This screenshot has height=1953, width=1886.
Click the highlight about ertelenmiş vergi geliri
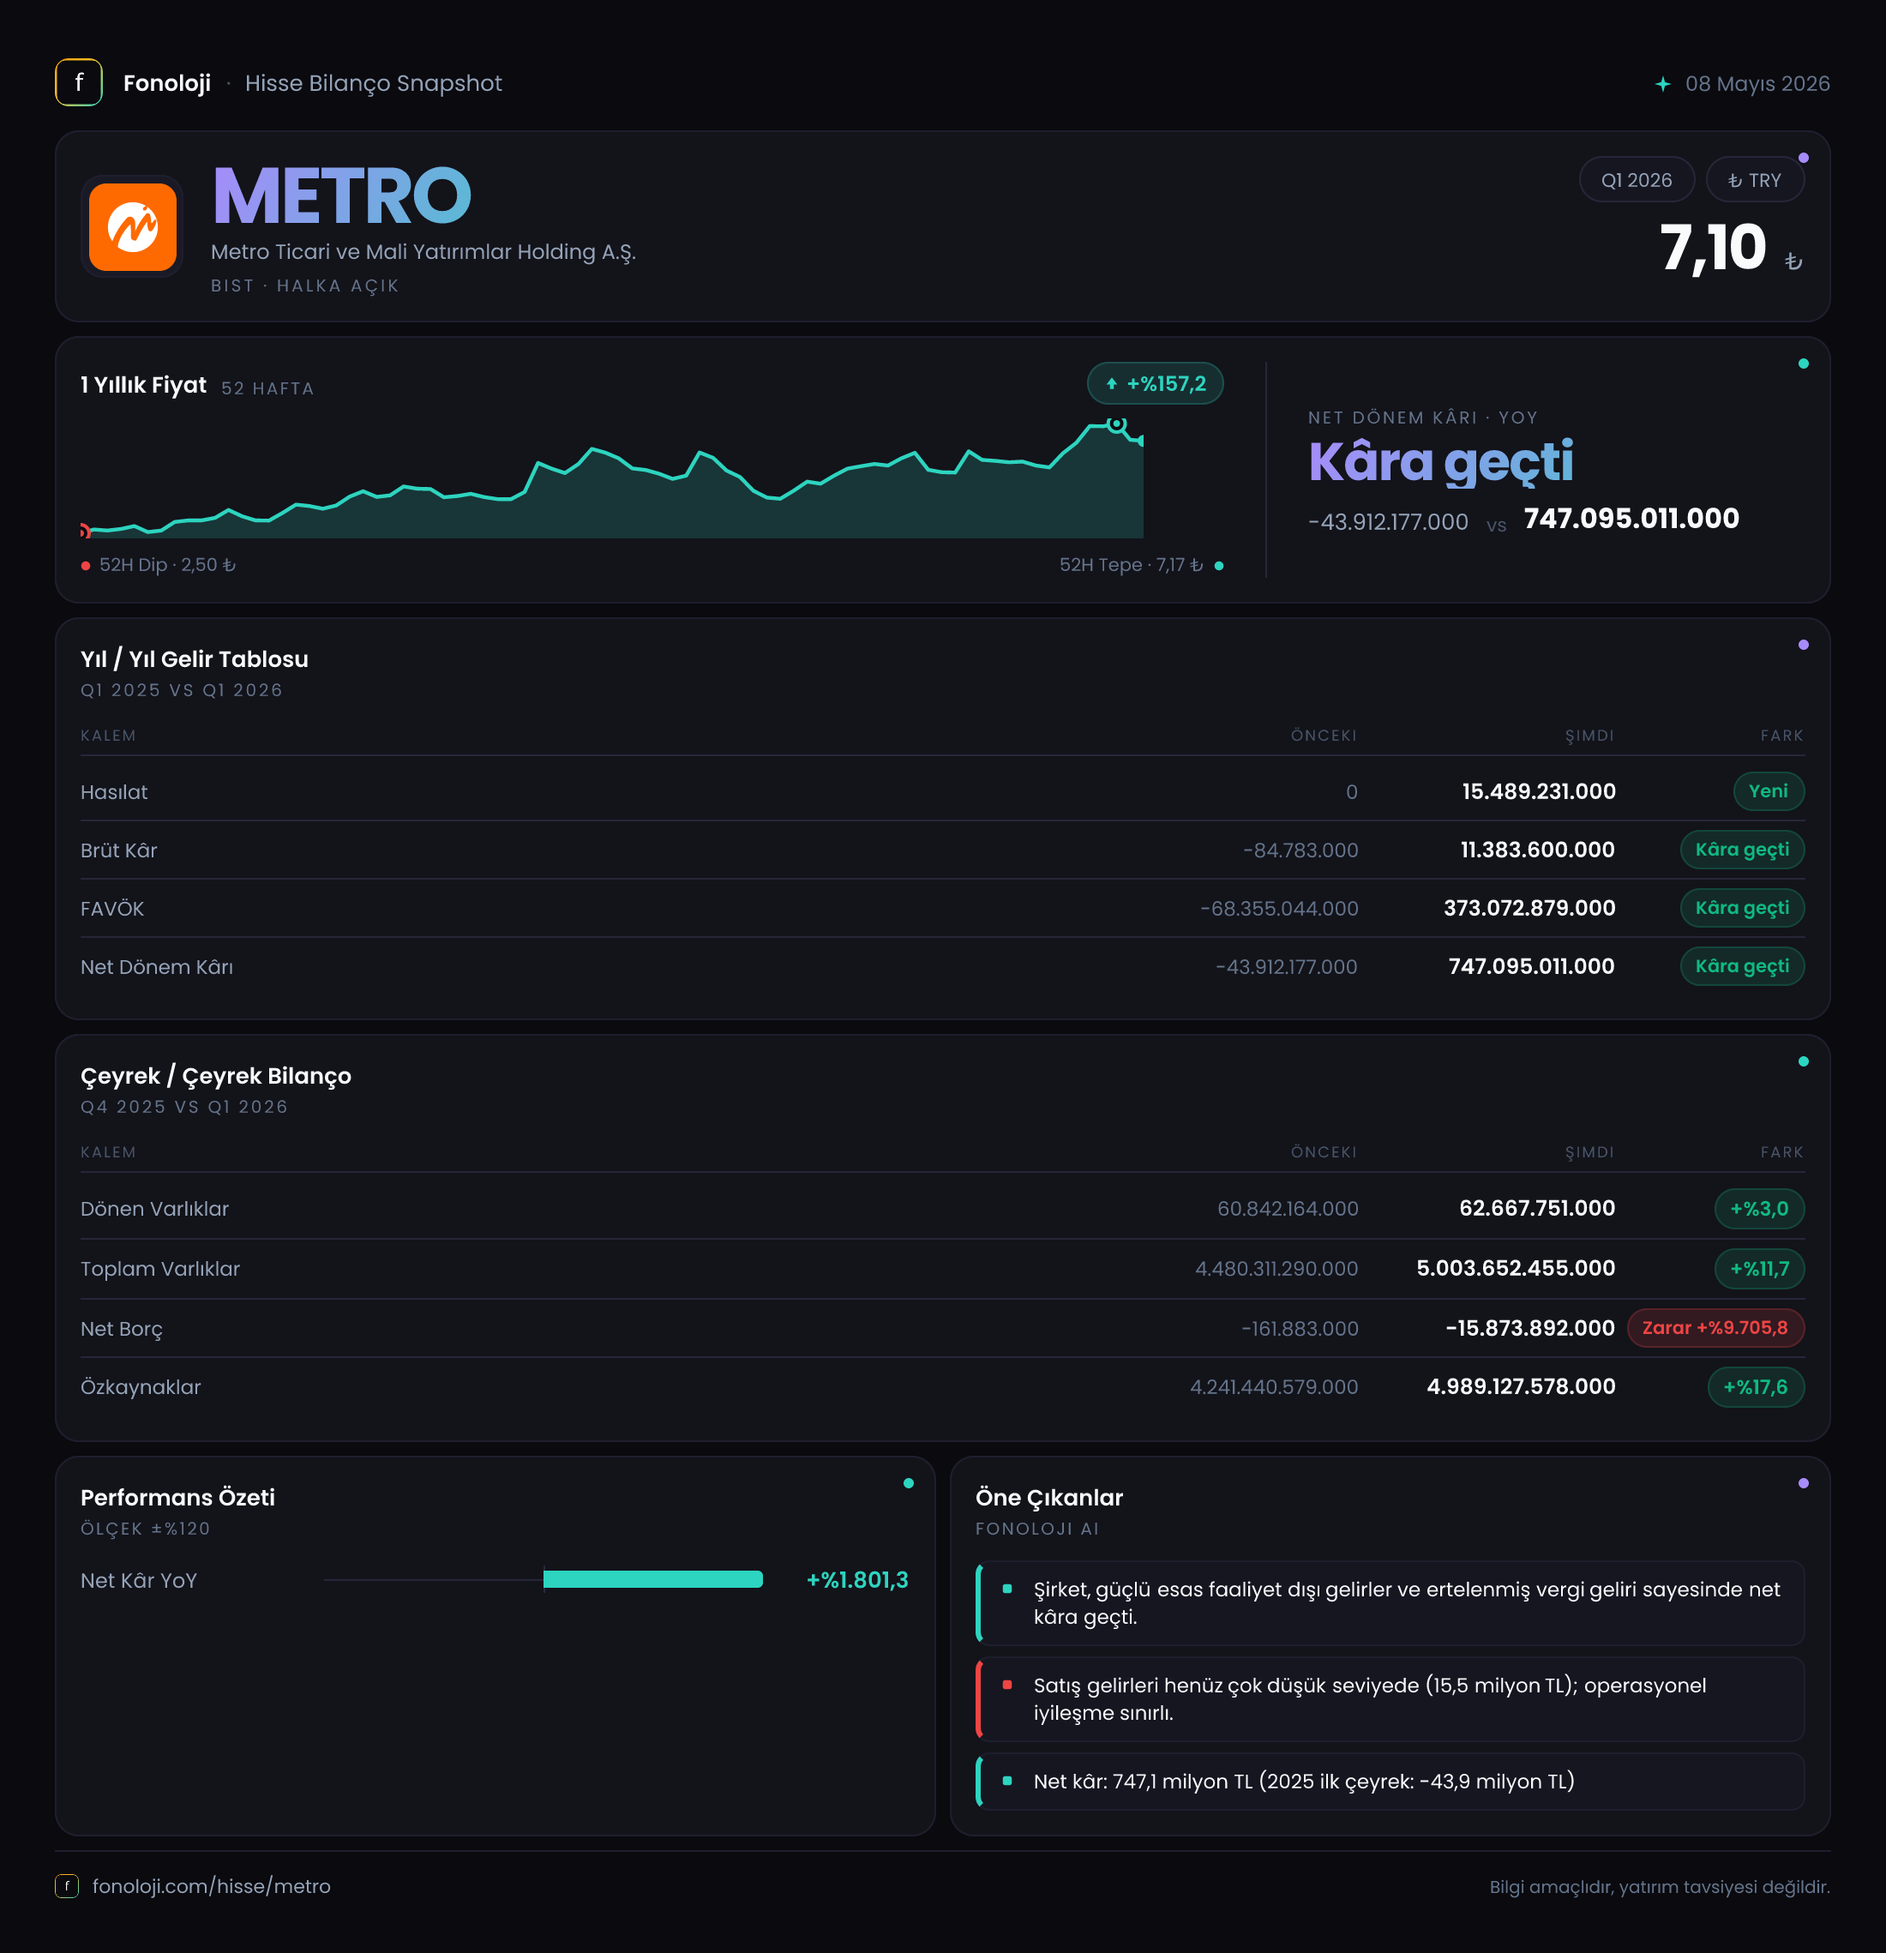1390,1603
